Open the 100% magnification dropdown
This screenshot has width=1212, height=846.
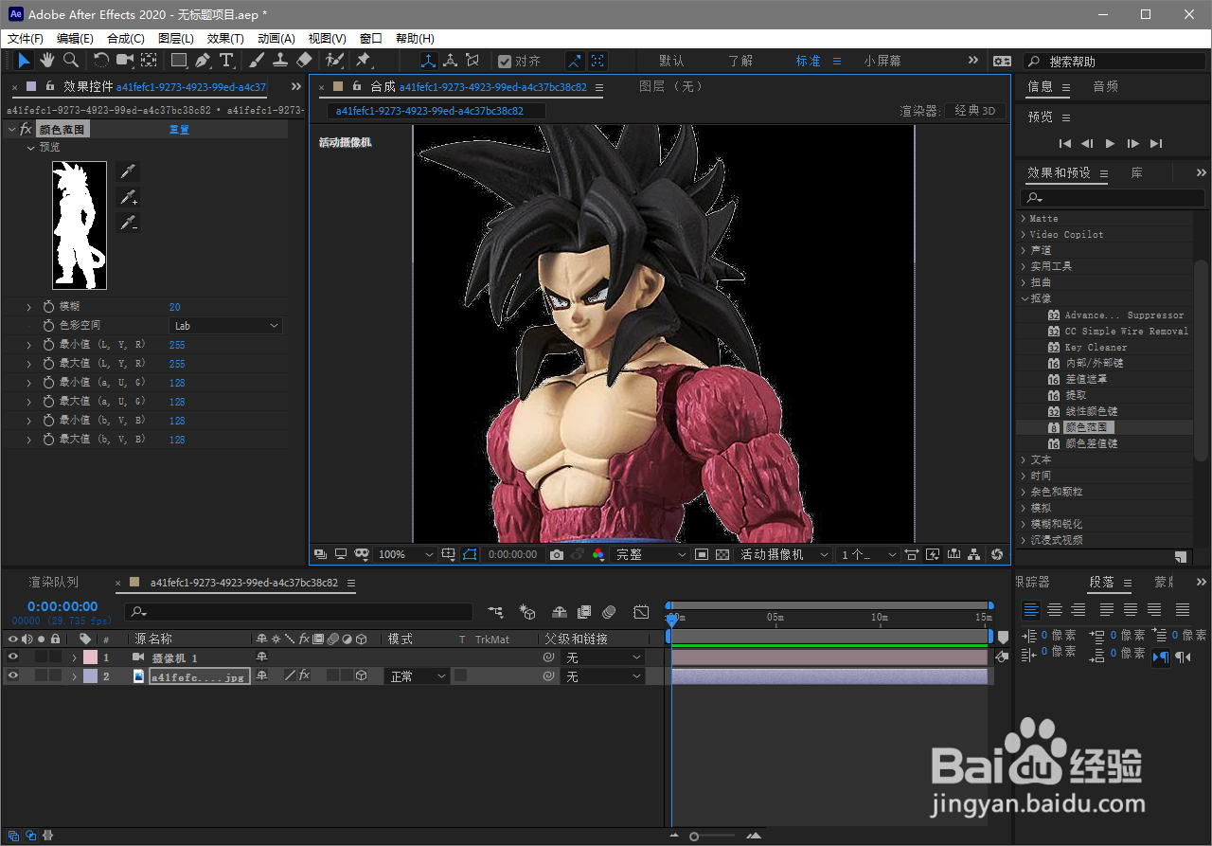405,554
